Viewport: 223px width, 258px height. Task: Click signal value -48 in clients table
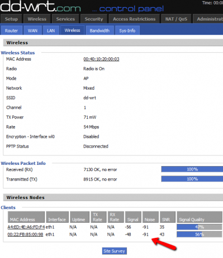(128, 234)
